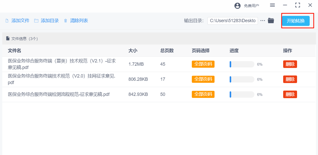Click the 开始转换 button
This screenshot has width=318, height=155.
296,21
